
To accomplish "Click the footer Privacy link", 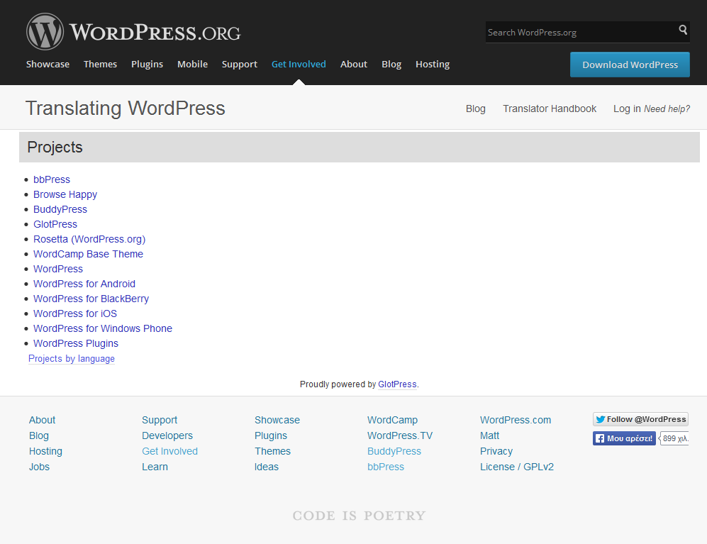I will (x=496, y=451).
